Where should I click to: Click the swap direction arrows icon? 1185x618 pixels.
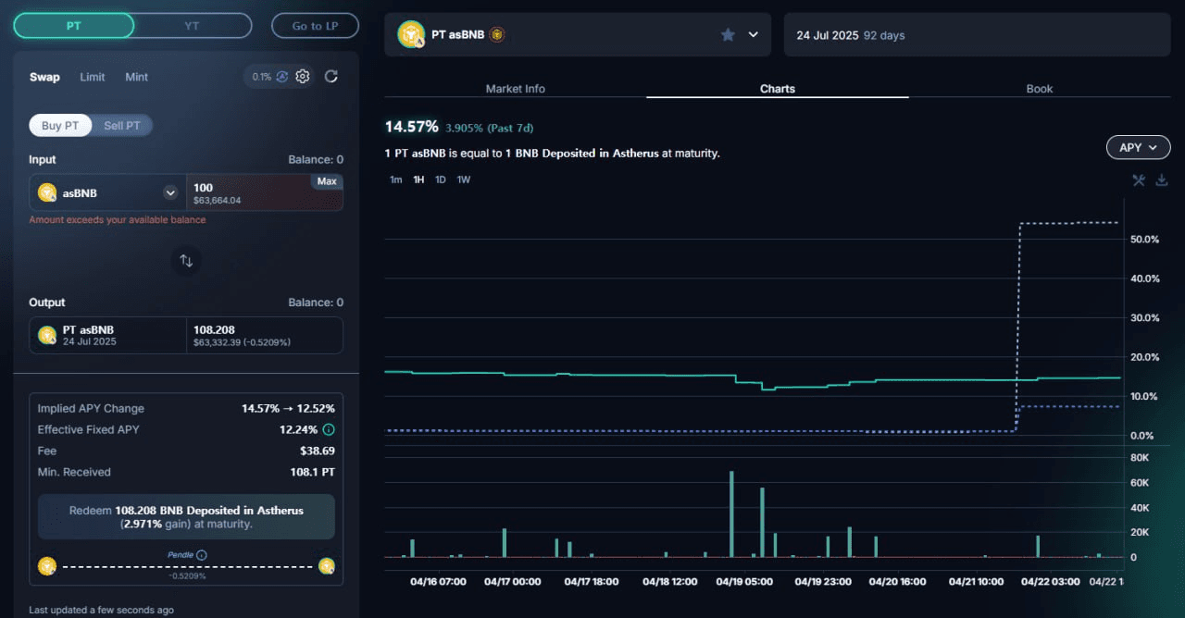click(186, 261)
